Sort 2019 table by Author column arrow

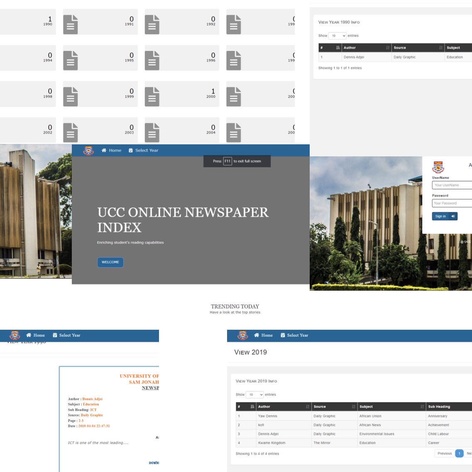click(308, 406)
